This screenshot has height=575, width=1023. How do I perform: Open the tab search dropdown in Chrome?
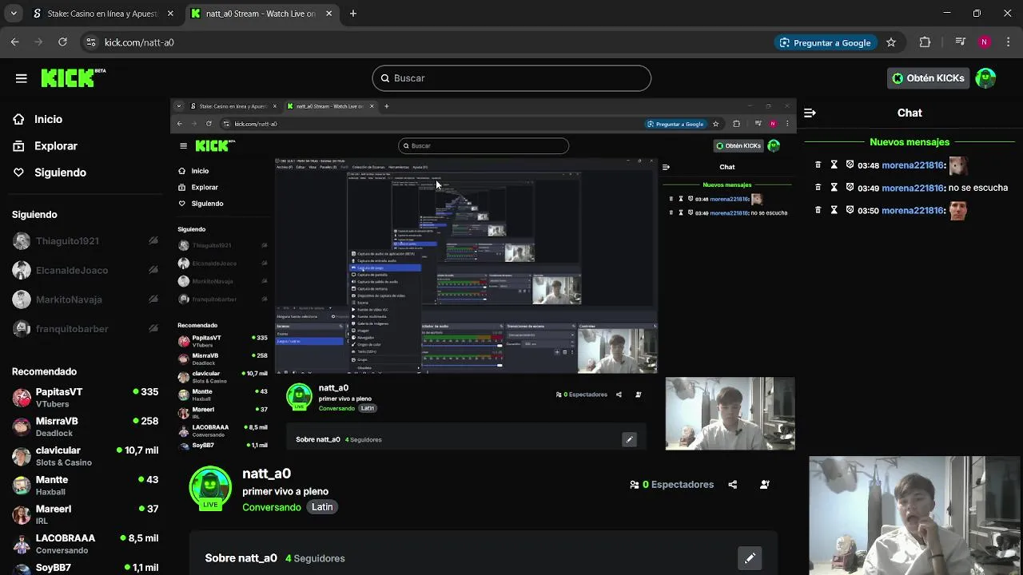pos(14,14)
